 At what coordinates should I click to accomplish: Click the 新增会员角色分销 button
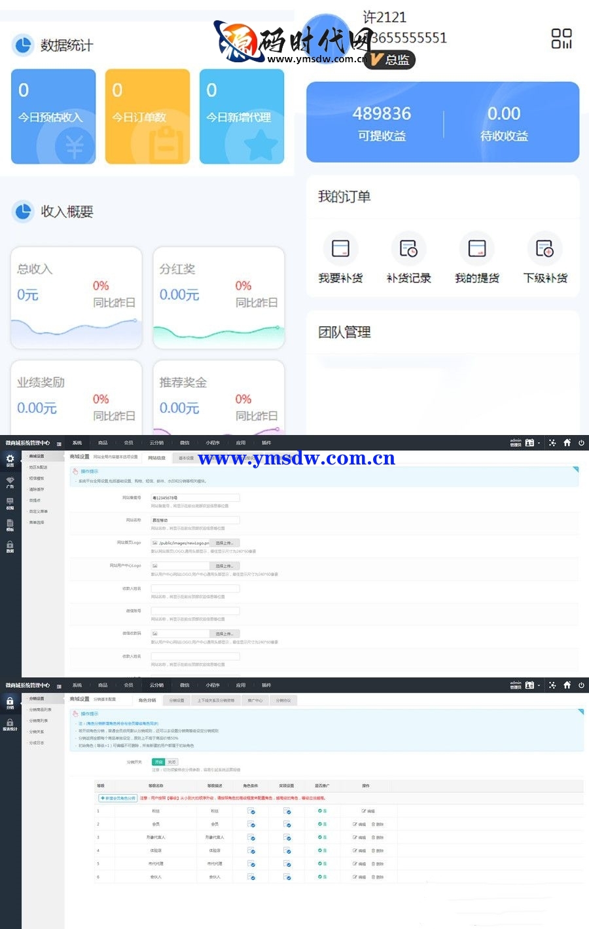(118, 798)
